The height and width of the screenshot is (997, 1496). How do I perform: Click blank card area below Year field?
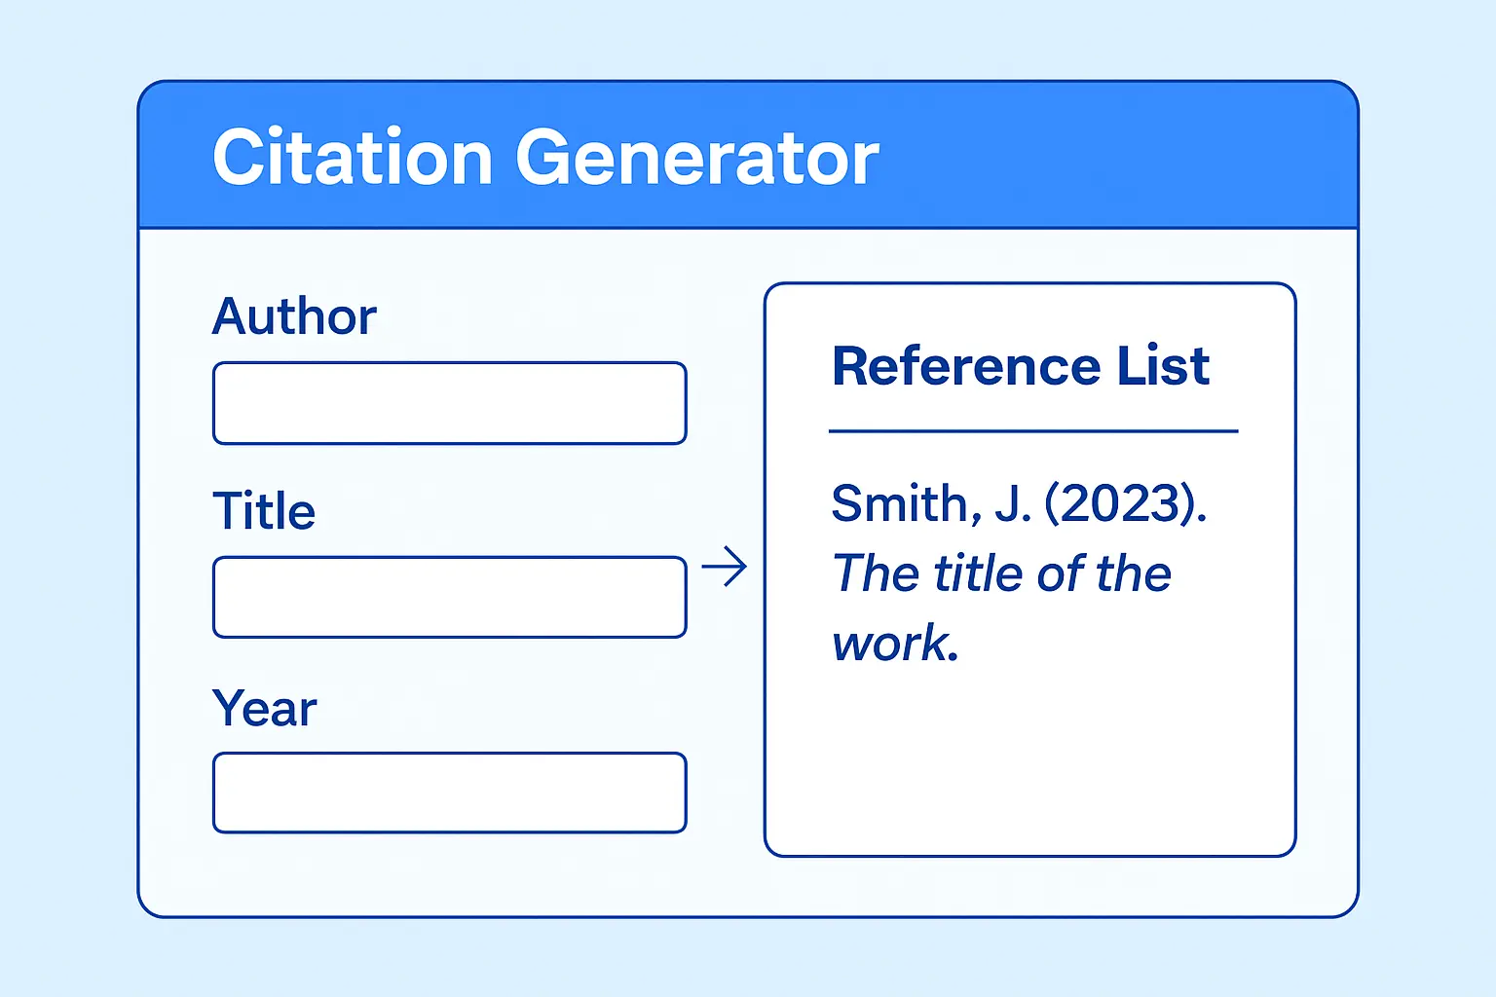(x=450, y=874)
